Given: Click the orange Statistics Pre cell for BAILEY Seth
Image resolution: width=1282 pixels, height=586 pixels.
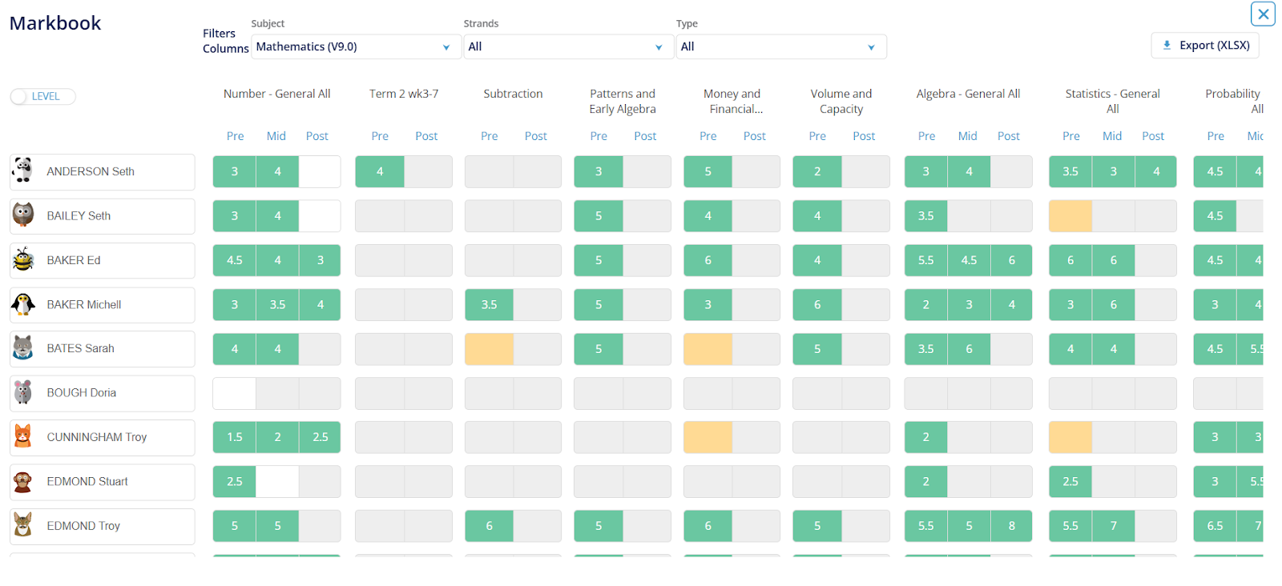Looking at the screenshot, I should click(x=1070, y=216).
